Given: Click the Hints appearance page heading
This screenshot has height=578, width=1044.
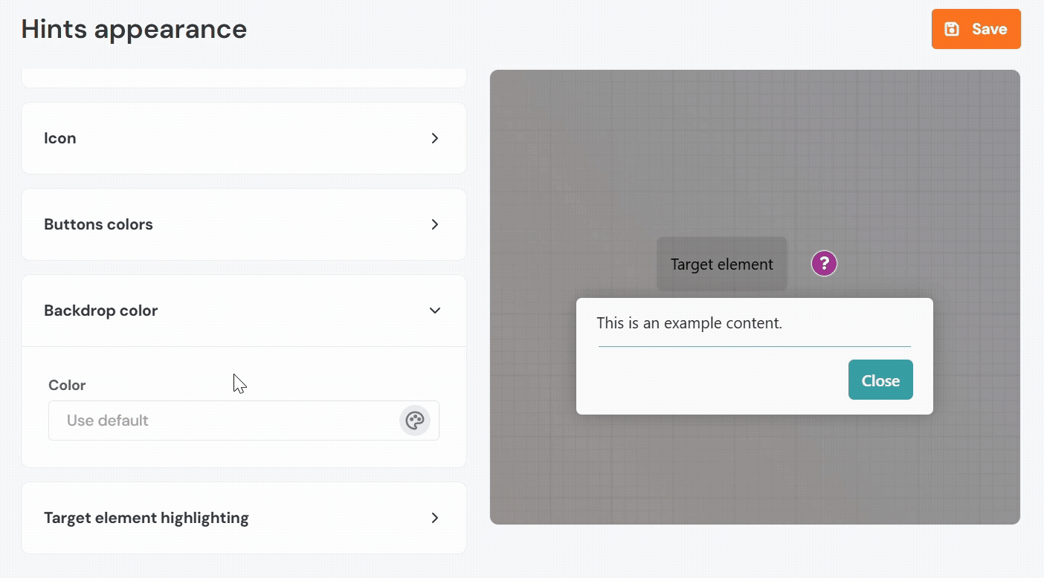Looking at the screenshot, I should click(134, 29).
